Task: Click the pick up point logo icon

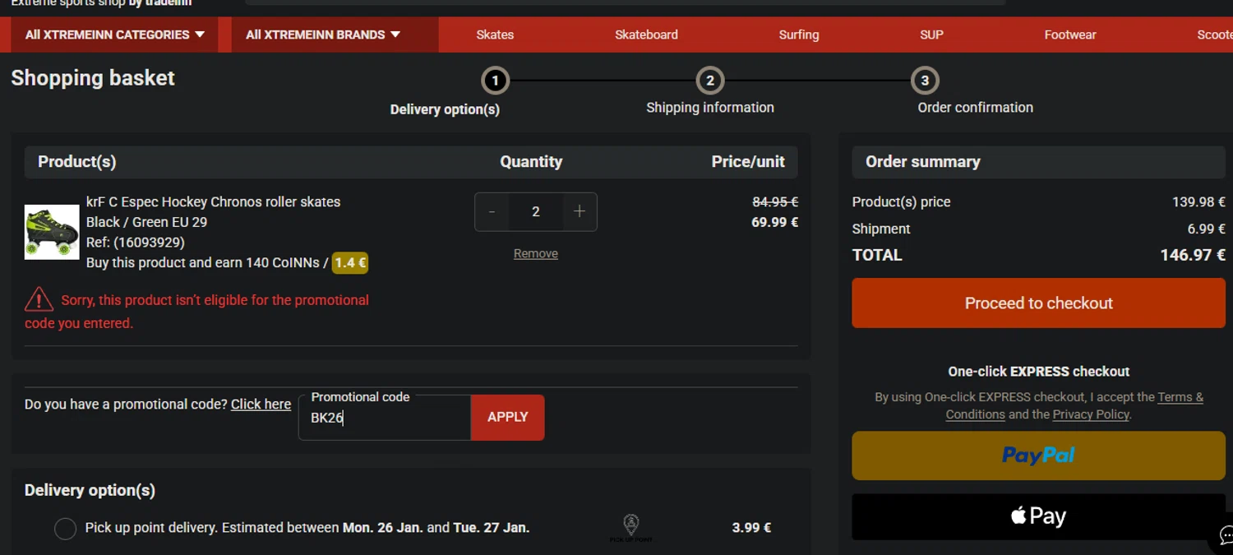Action: [x=631, y=528]
